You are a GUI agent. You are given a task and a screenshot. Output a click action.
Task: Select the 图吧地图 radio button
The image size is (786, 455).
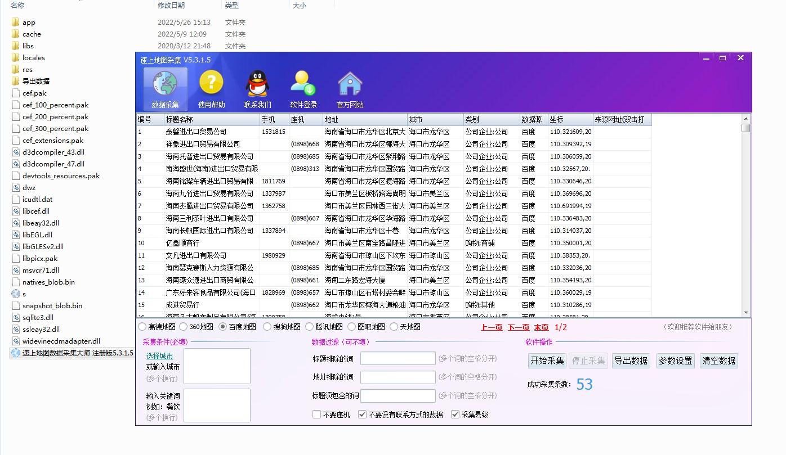tap(352, 327)
